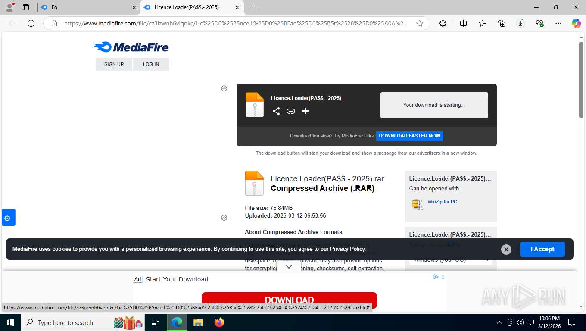This screenshot has width=586, height=331.
Task: Dismiss the cookie banner with X
Action: click(x=506, y=249)
